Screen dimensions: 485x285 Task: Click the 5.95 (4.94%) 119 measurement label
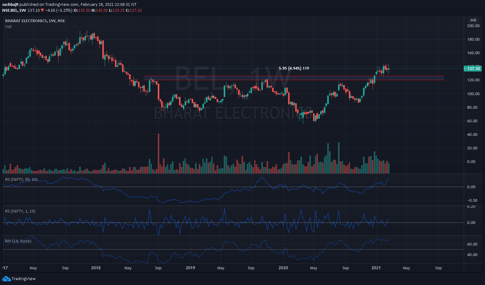point(294,68)
